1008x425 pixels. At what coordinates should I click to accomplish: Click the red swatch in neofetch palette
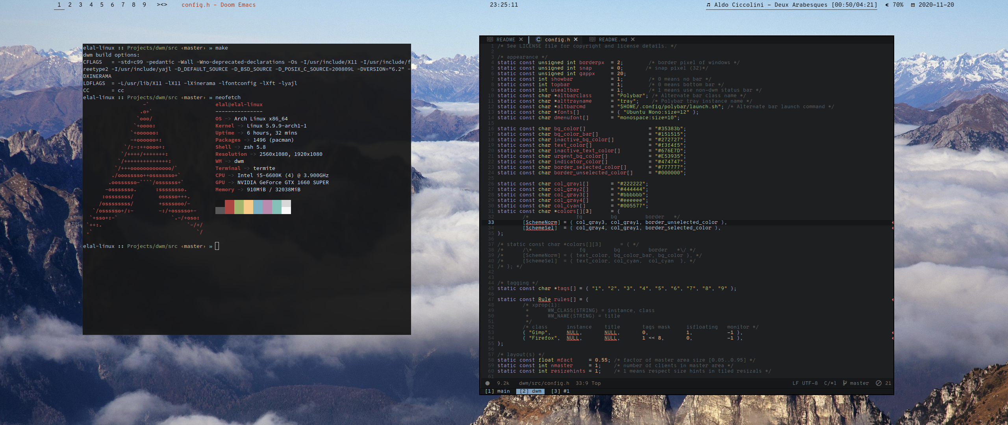pos(230,207)
